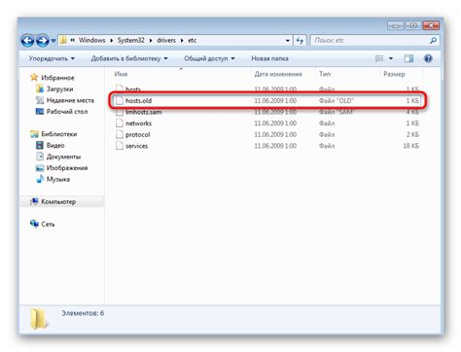This screenshot has height=352, width=461.
Task: Expand the view options dropdown arrow
Action: click(391, 58)
